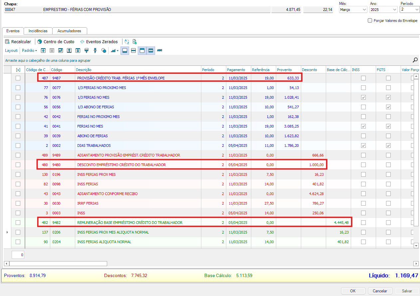The image size is (420, 296).
Task: Click the count field showing 0 below the grid
Action: pos(18,255)
